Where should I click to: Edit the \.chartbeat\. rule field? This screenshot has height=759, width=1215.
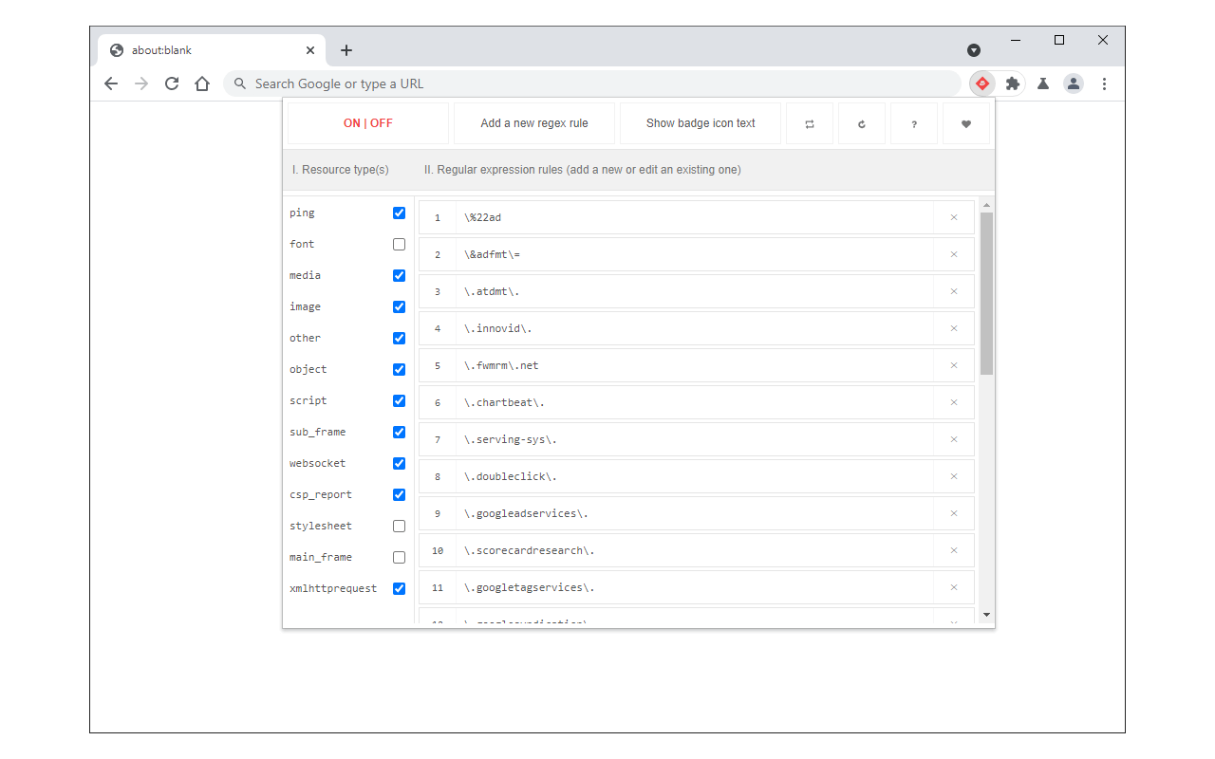[x=695, y=402]
